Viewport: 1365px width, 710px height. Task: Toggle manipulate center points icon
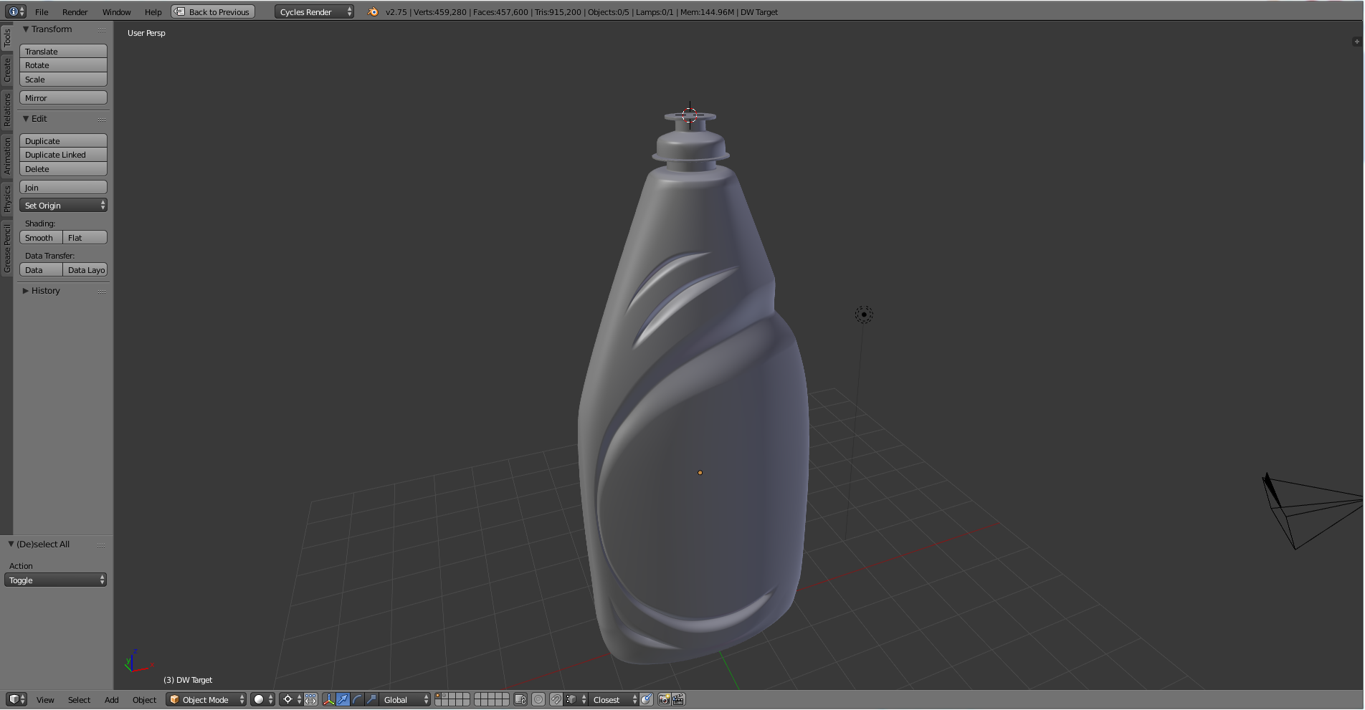[311, 700]
